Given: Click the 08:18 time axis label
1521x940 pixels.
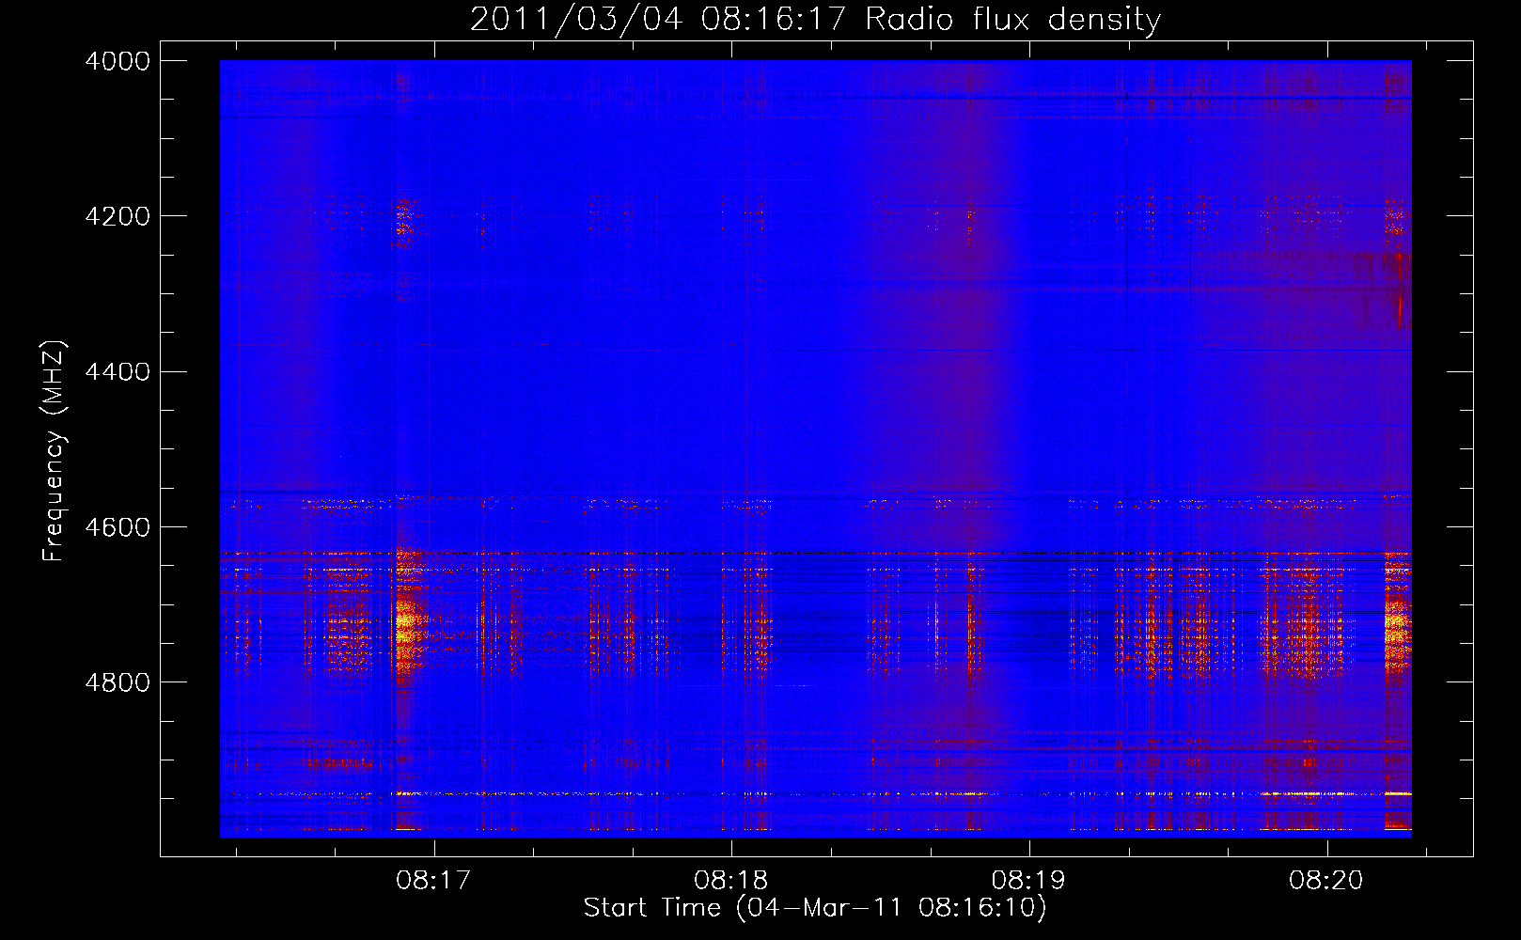Looking at the screenshot, I should (731, 881).
